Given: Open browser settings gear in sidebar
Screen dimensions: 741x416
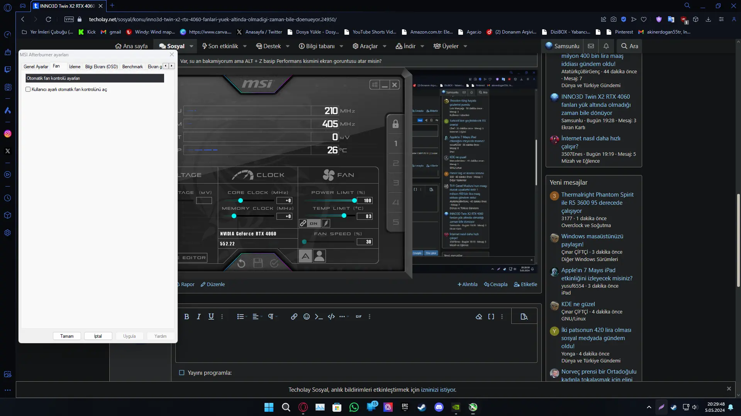Looking at the screenshot, I should coord(8,233).
